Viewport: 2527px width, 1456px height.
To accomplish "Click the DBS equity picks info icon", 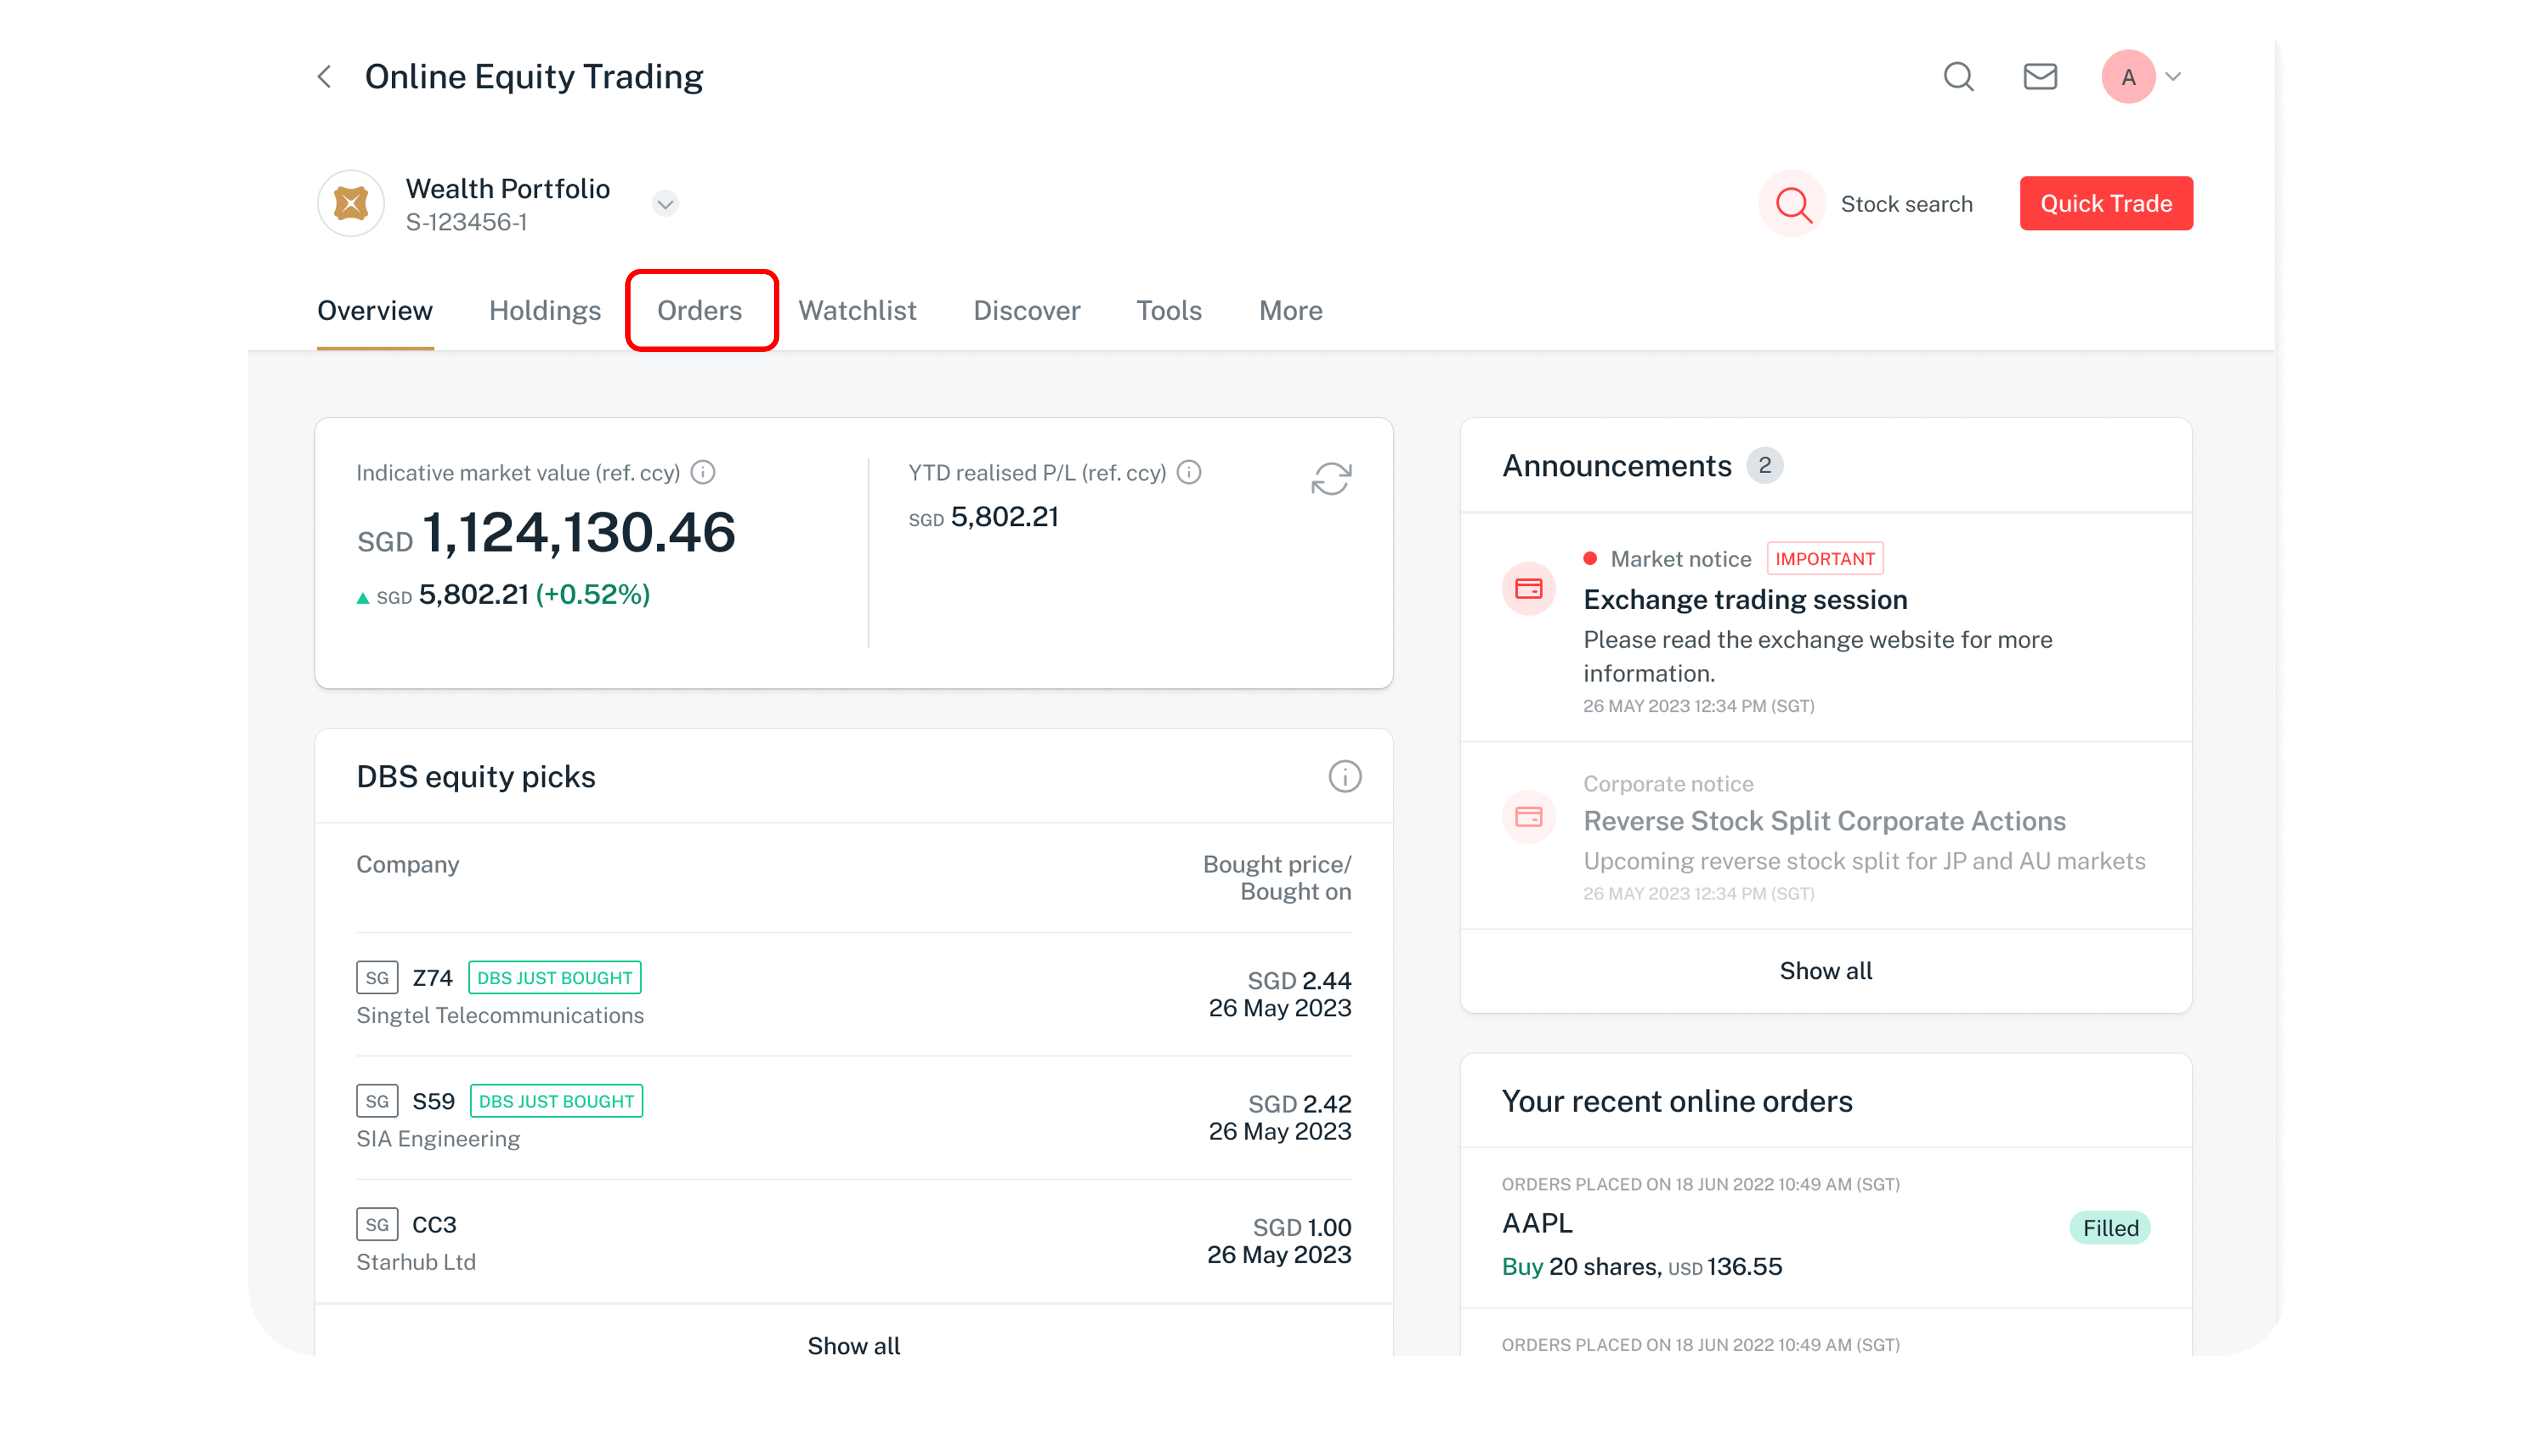I will [x=1345, y=776].
